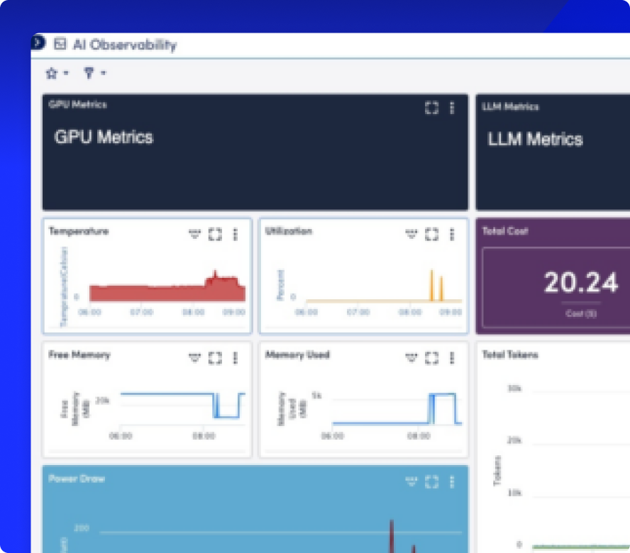
Task: Open the GPU Metrics panel options menu
Action: (x=452, y=108)
